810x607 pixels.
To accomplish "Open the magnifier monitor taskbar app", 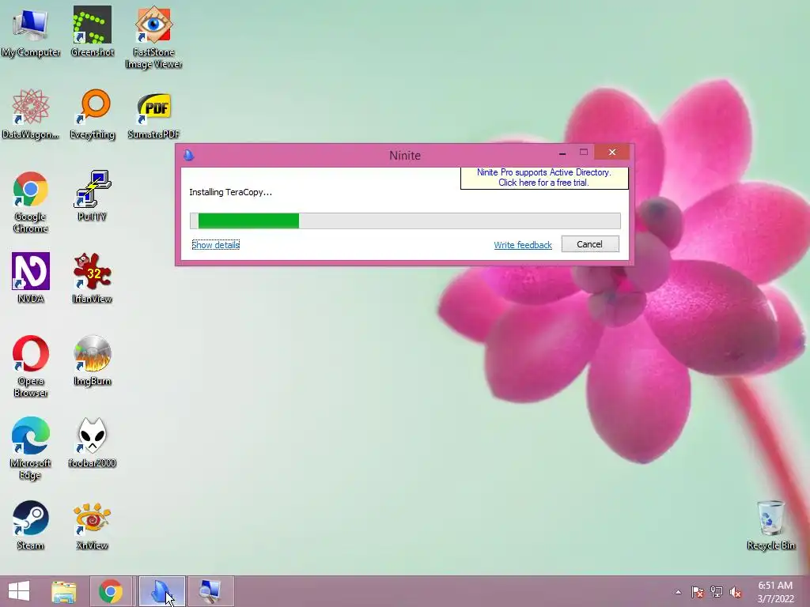I will [210, 591].
